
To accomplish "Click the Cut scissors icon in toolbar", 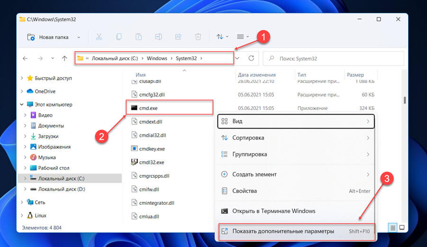I will tap(99, 37).
